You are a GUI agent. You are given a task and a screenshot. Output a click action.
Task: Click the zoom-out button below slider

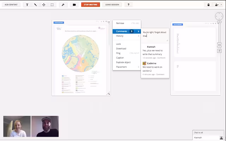pos(219,47)
